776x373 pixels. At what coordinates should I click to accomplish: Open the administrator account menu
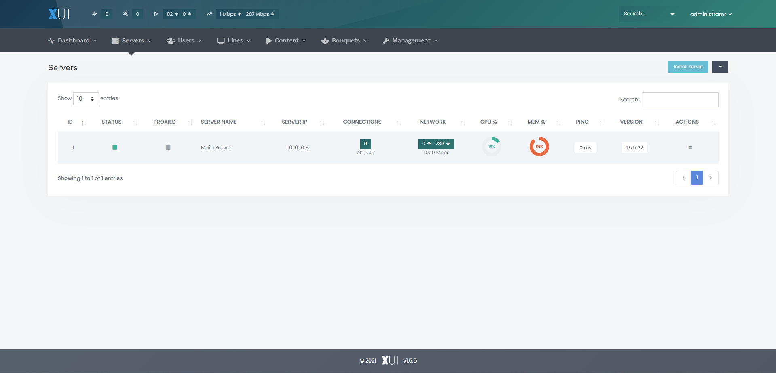coord(711,14)
